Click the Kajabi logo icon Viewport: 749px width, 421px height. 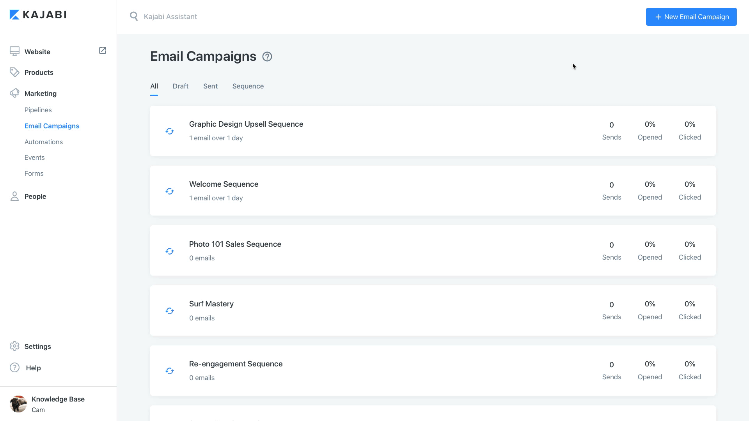tap(14, 15)
